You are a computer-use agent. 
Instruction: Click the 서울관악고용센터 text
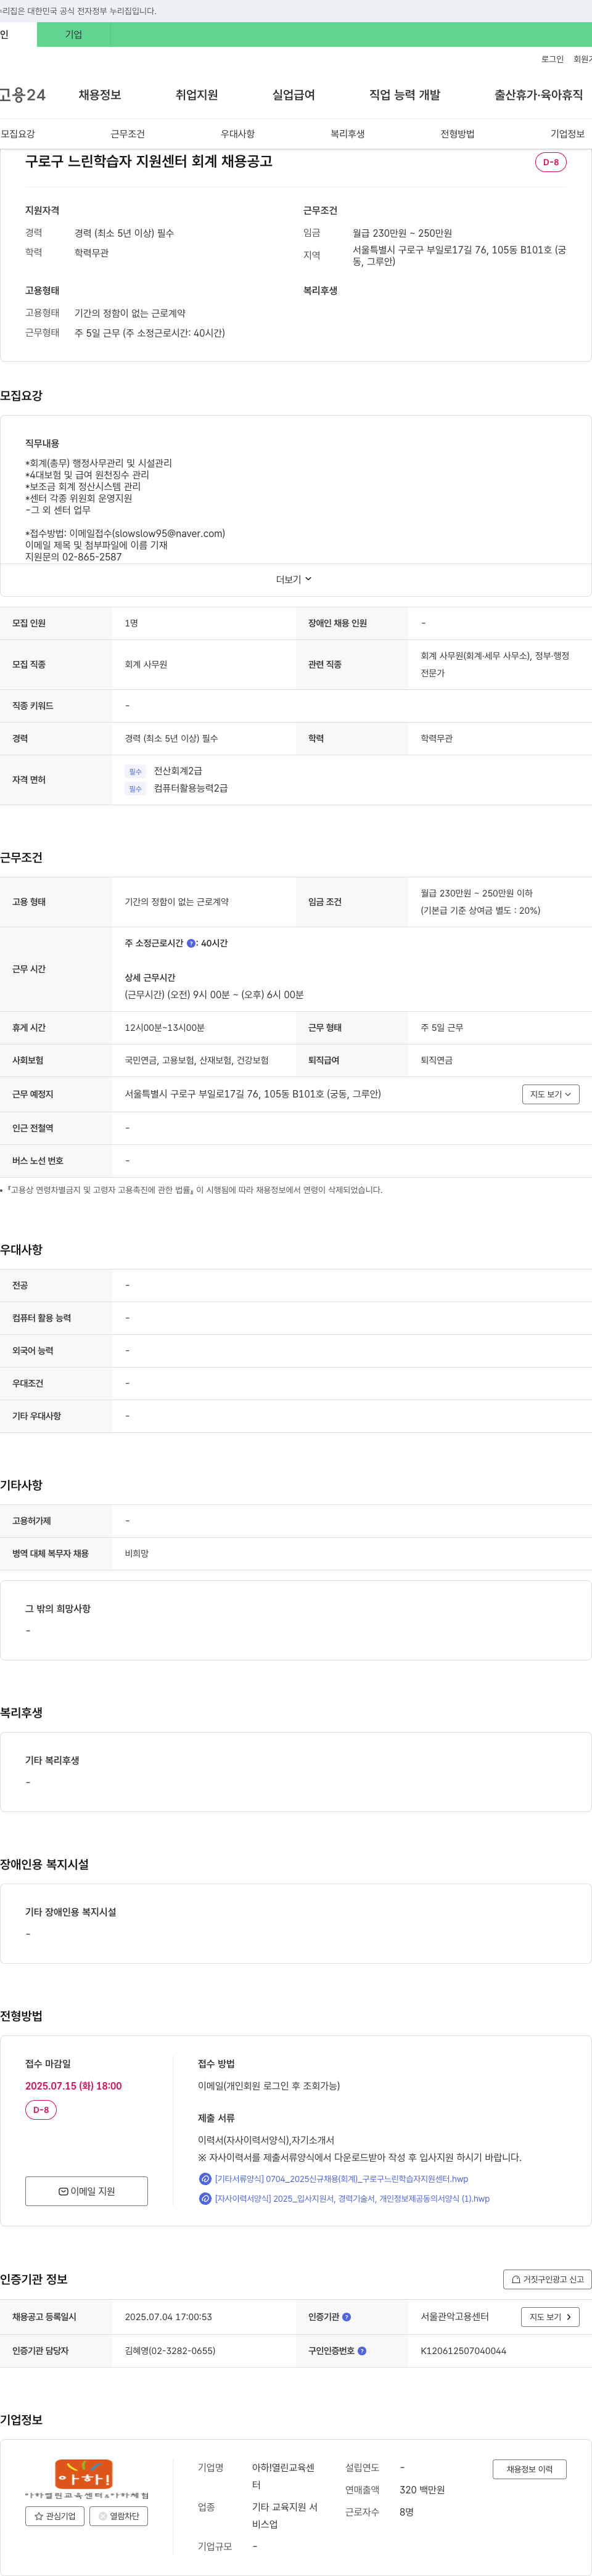pos(454,2317)
